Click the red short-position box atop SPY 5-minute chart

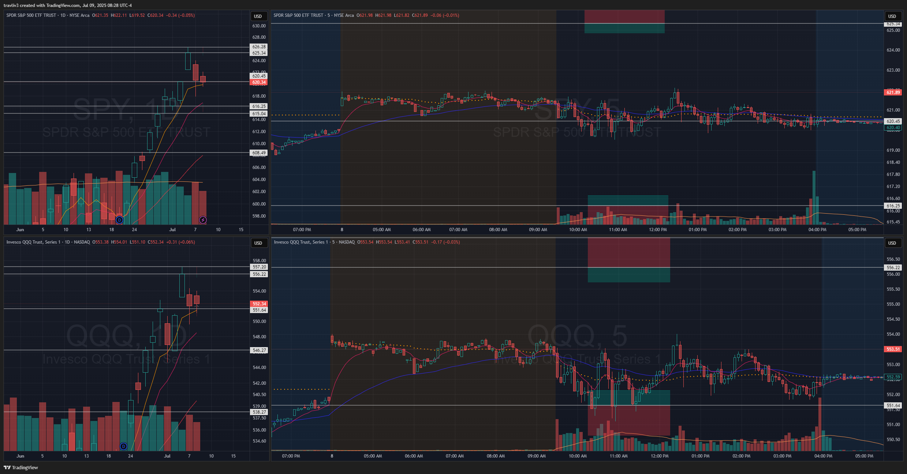(624, 17)
